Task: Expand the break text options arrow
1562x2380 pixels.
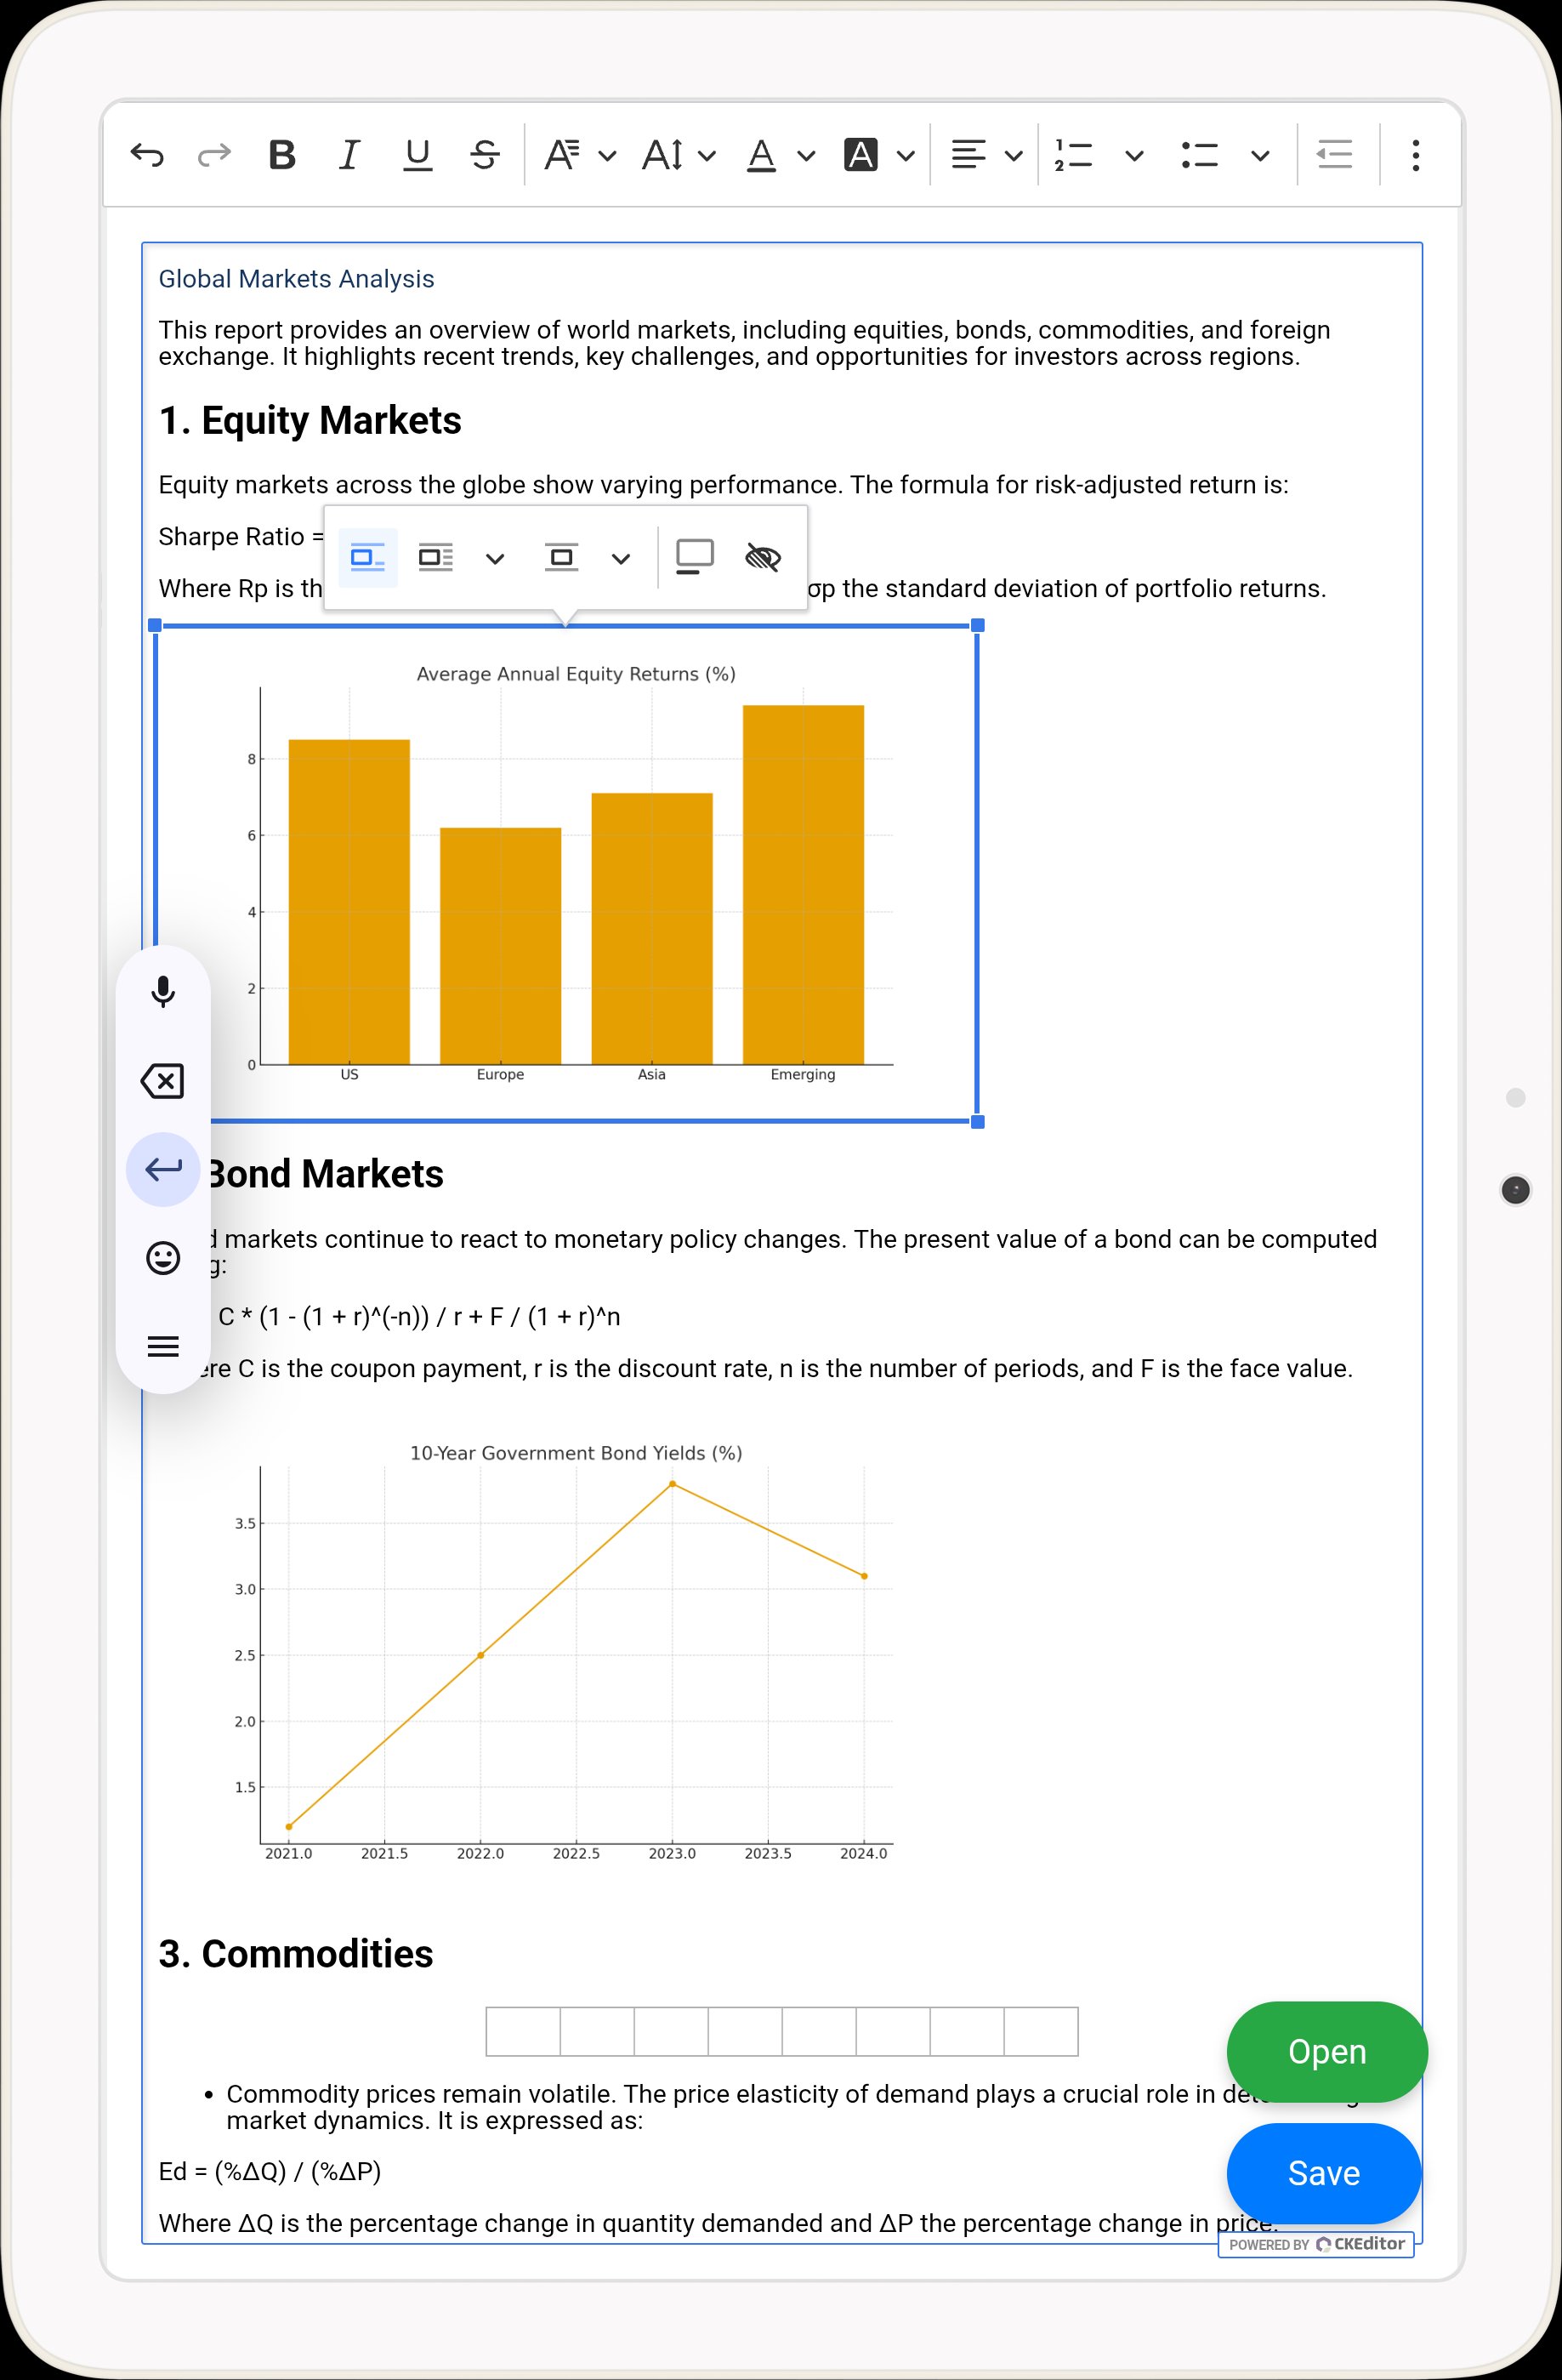Action: pos(621,558)
